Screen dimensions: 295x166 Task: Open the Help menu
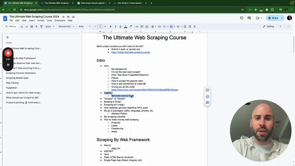click(70, 20)
